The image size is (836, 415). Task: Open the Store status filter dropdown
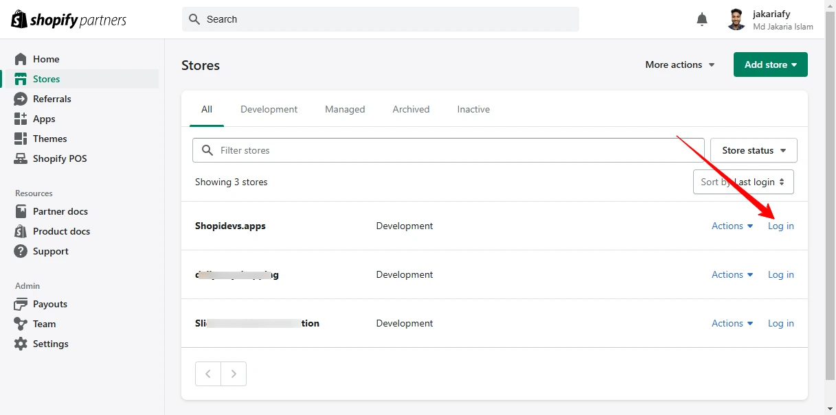tap(754, 150)
